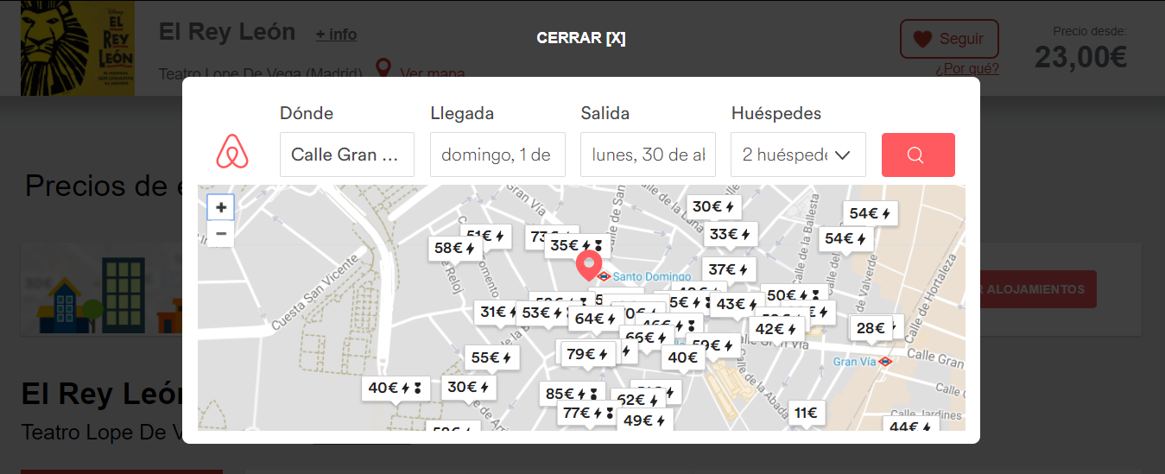
Task: Click the ¿Por qué? link
Action: coord(966,69)
